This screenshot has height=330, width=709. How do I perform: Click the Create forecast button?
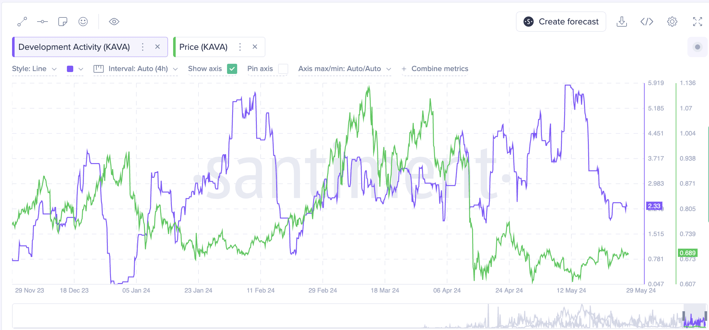pos(561,22)
